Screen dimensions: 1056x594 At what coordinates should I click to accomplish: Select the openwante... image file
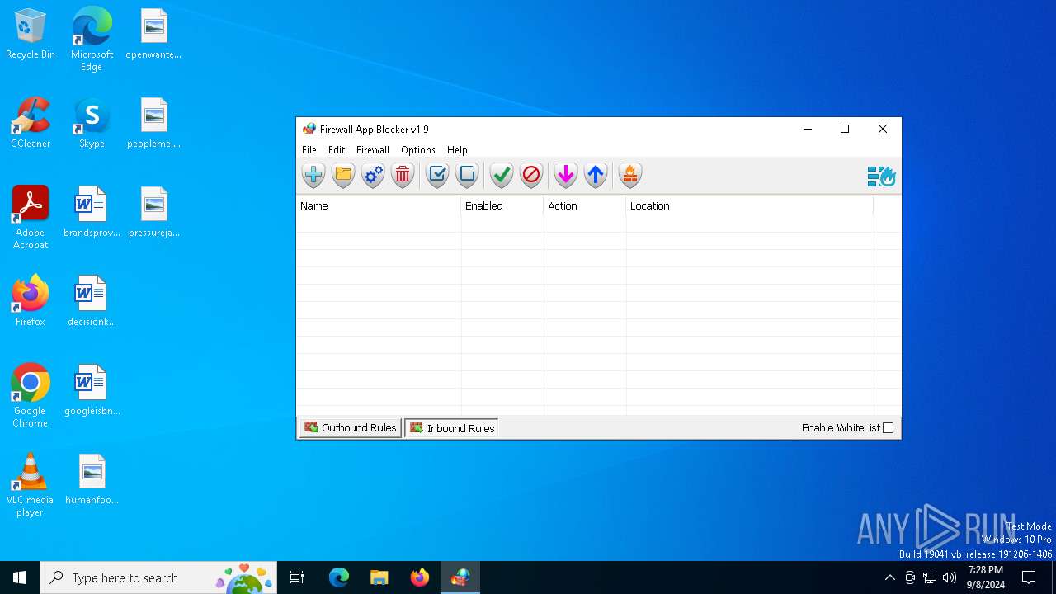click(153, 35)
